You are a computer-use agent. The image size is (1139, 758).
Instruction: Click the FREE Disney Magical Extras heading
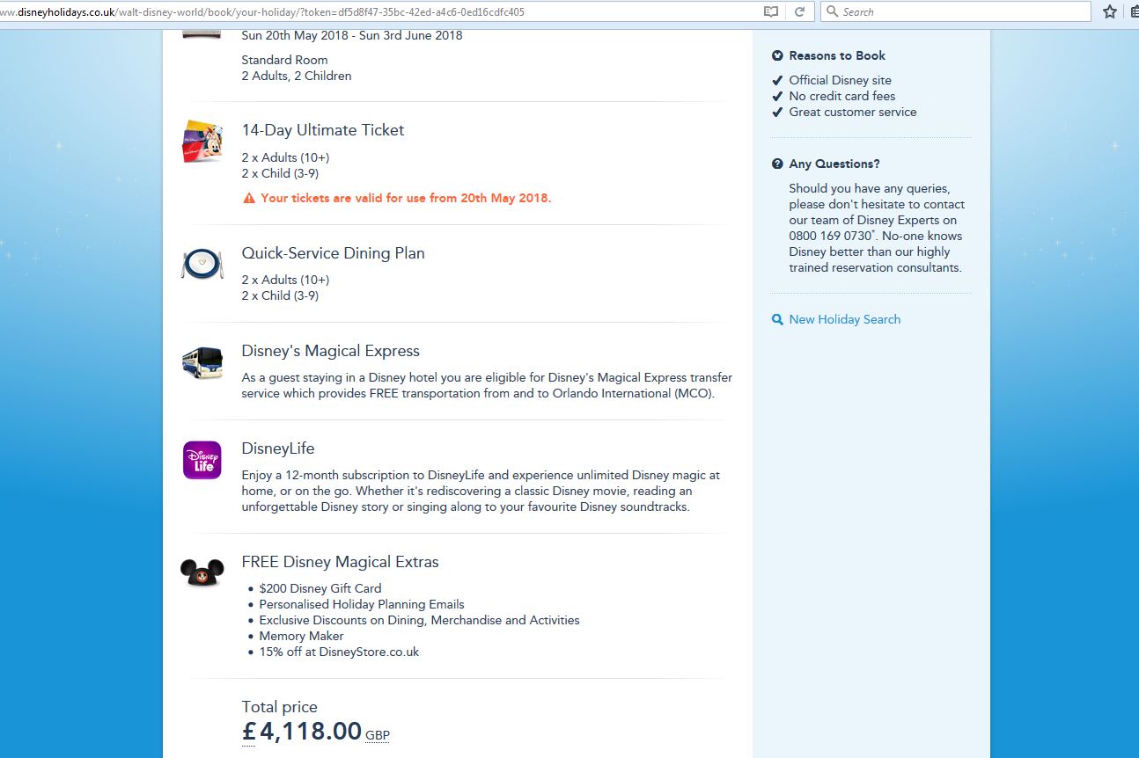click(x=340, y=562)
